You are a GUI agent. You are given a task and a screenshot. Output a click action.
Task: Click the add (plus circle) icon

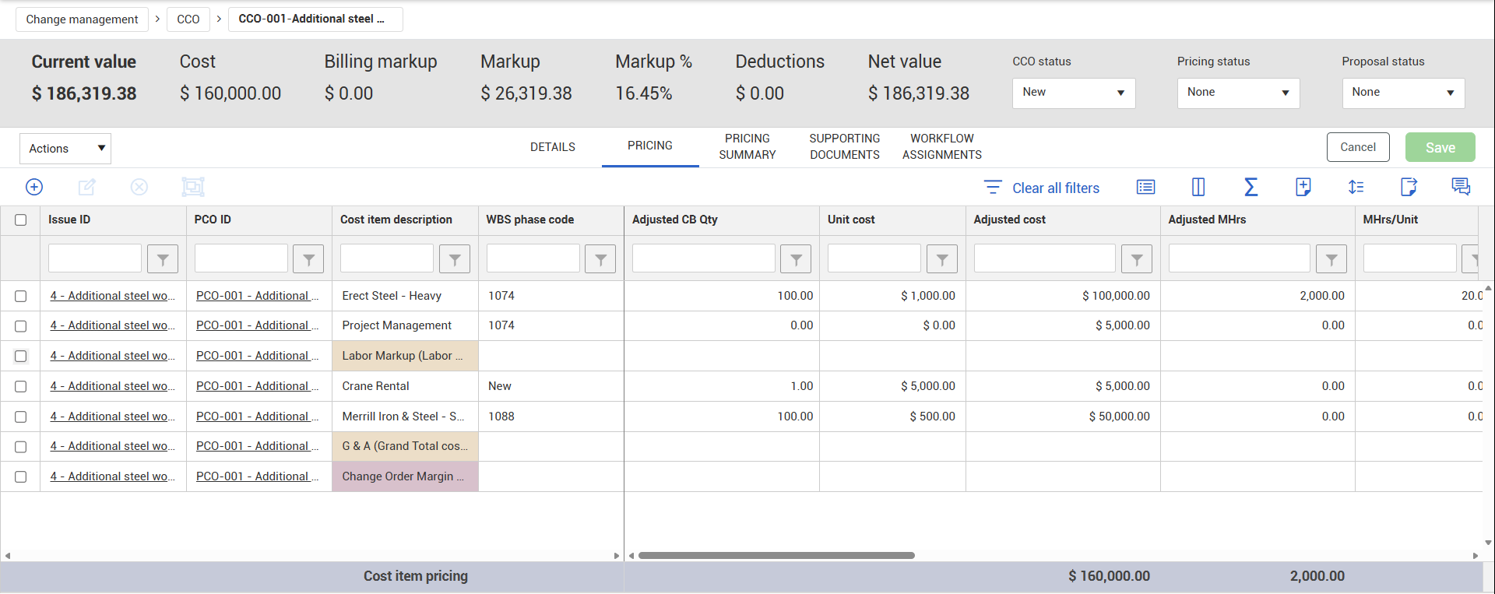[x=34, y=187]
